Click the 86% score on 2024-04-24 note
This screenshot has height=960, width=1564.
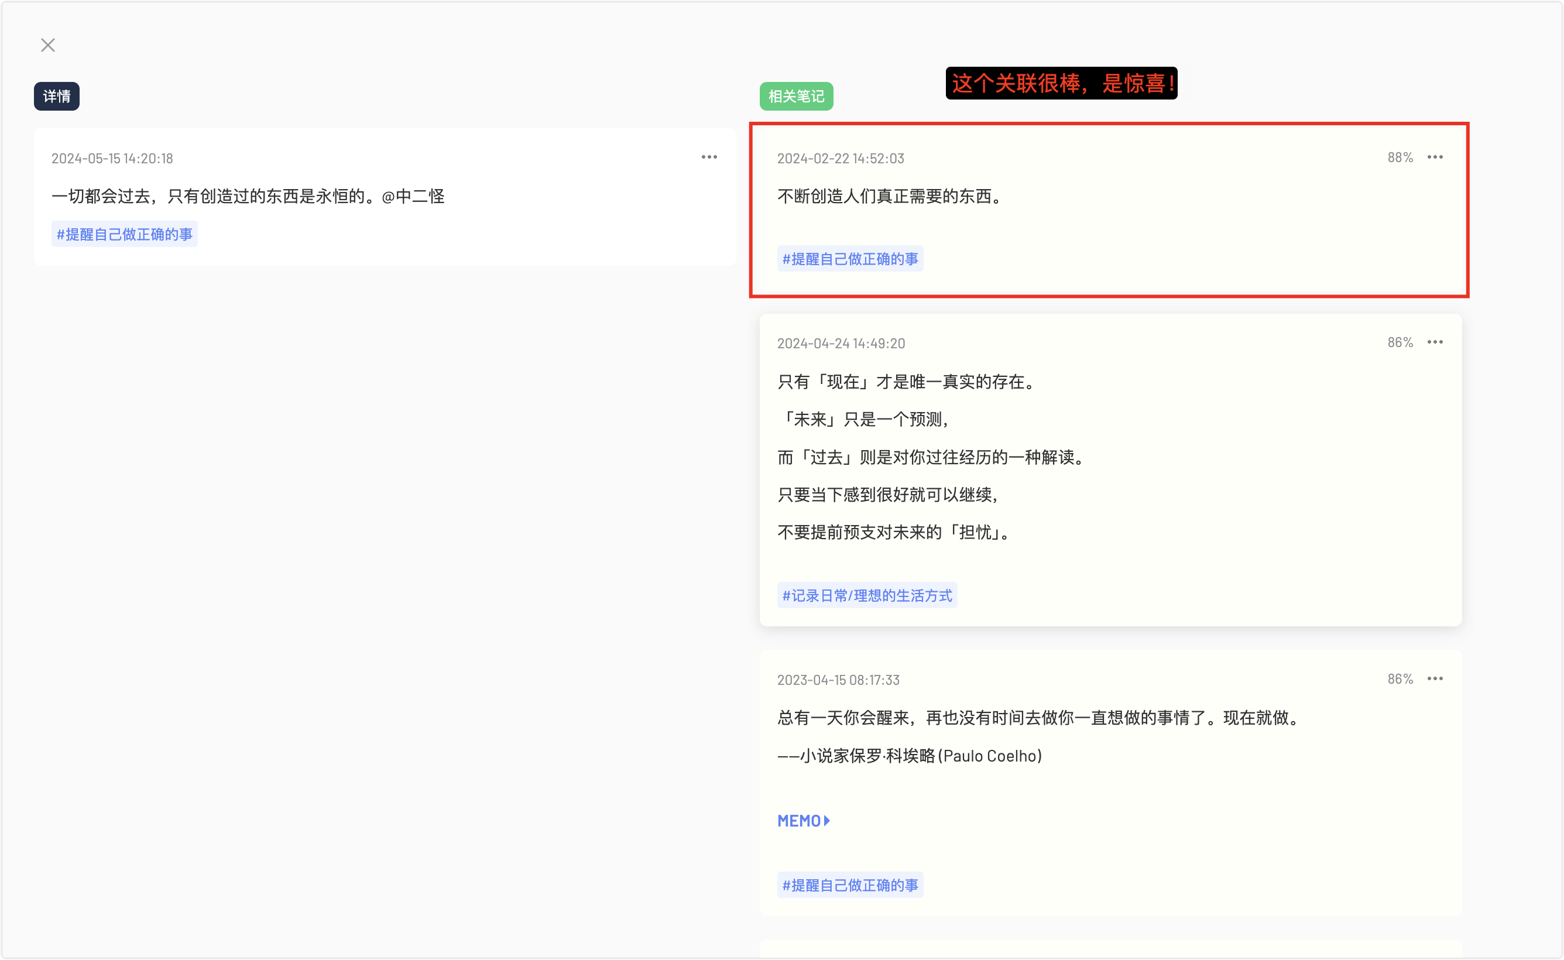coord(1400,343)
